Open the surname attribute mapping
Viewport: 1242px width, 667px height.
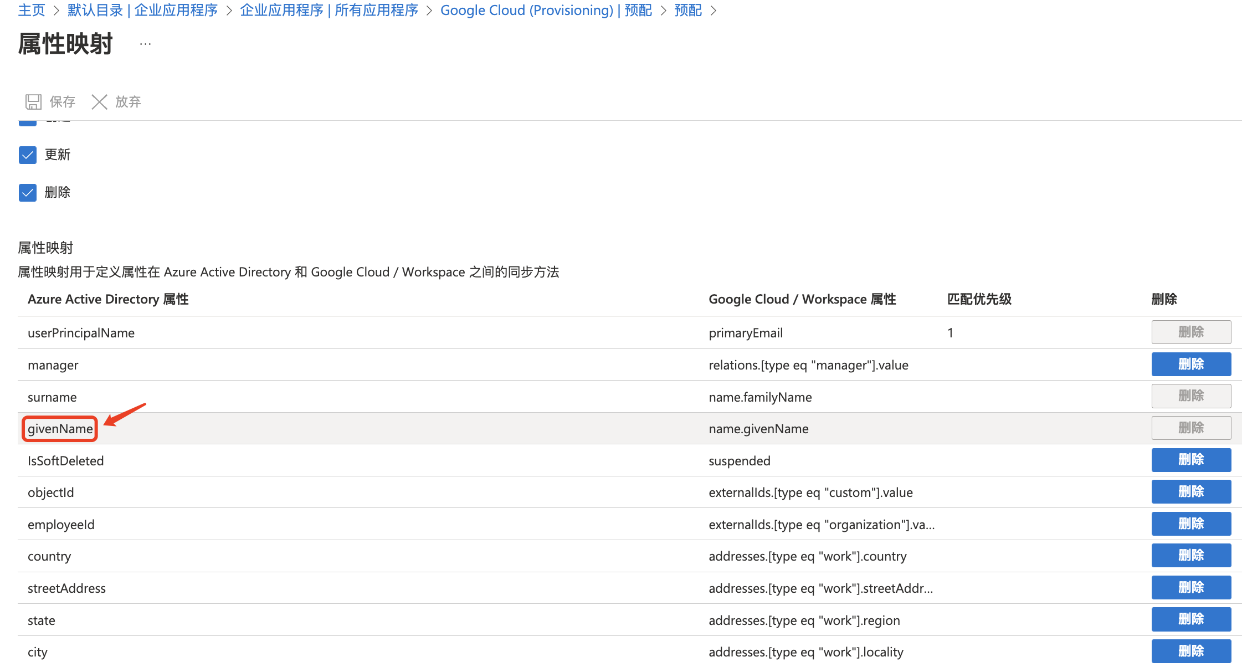[52, 397]
